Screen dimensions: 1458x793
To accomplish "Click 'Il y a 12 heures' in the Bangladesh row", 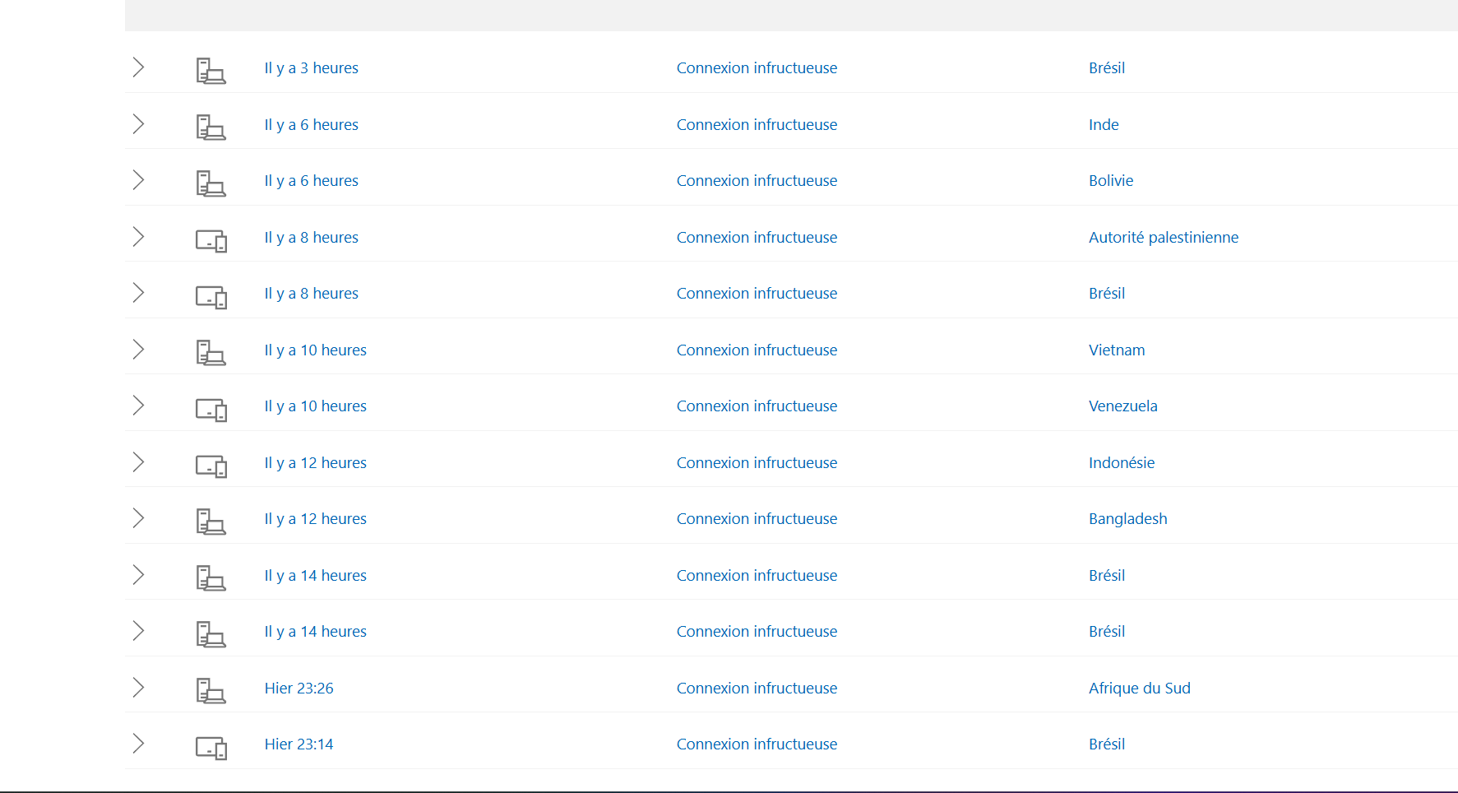I will click(x=316, y=519).
